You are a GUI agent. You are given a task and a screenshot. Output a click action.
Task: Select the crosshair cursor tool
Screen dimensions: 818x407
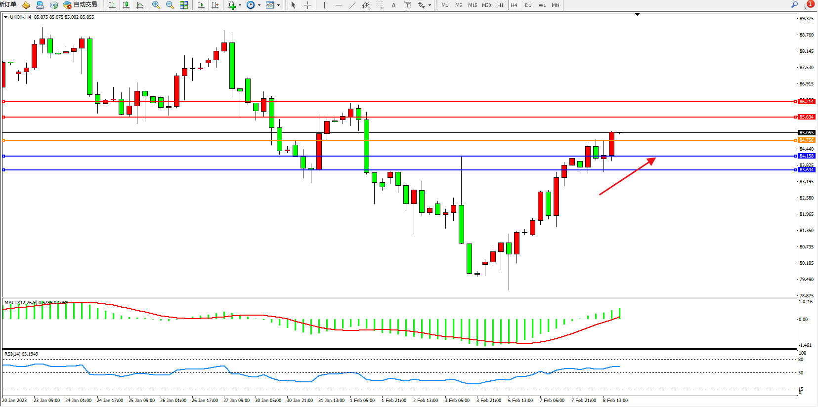click(307, 5)
